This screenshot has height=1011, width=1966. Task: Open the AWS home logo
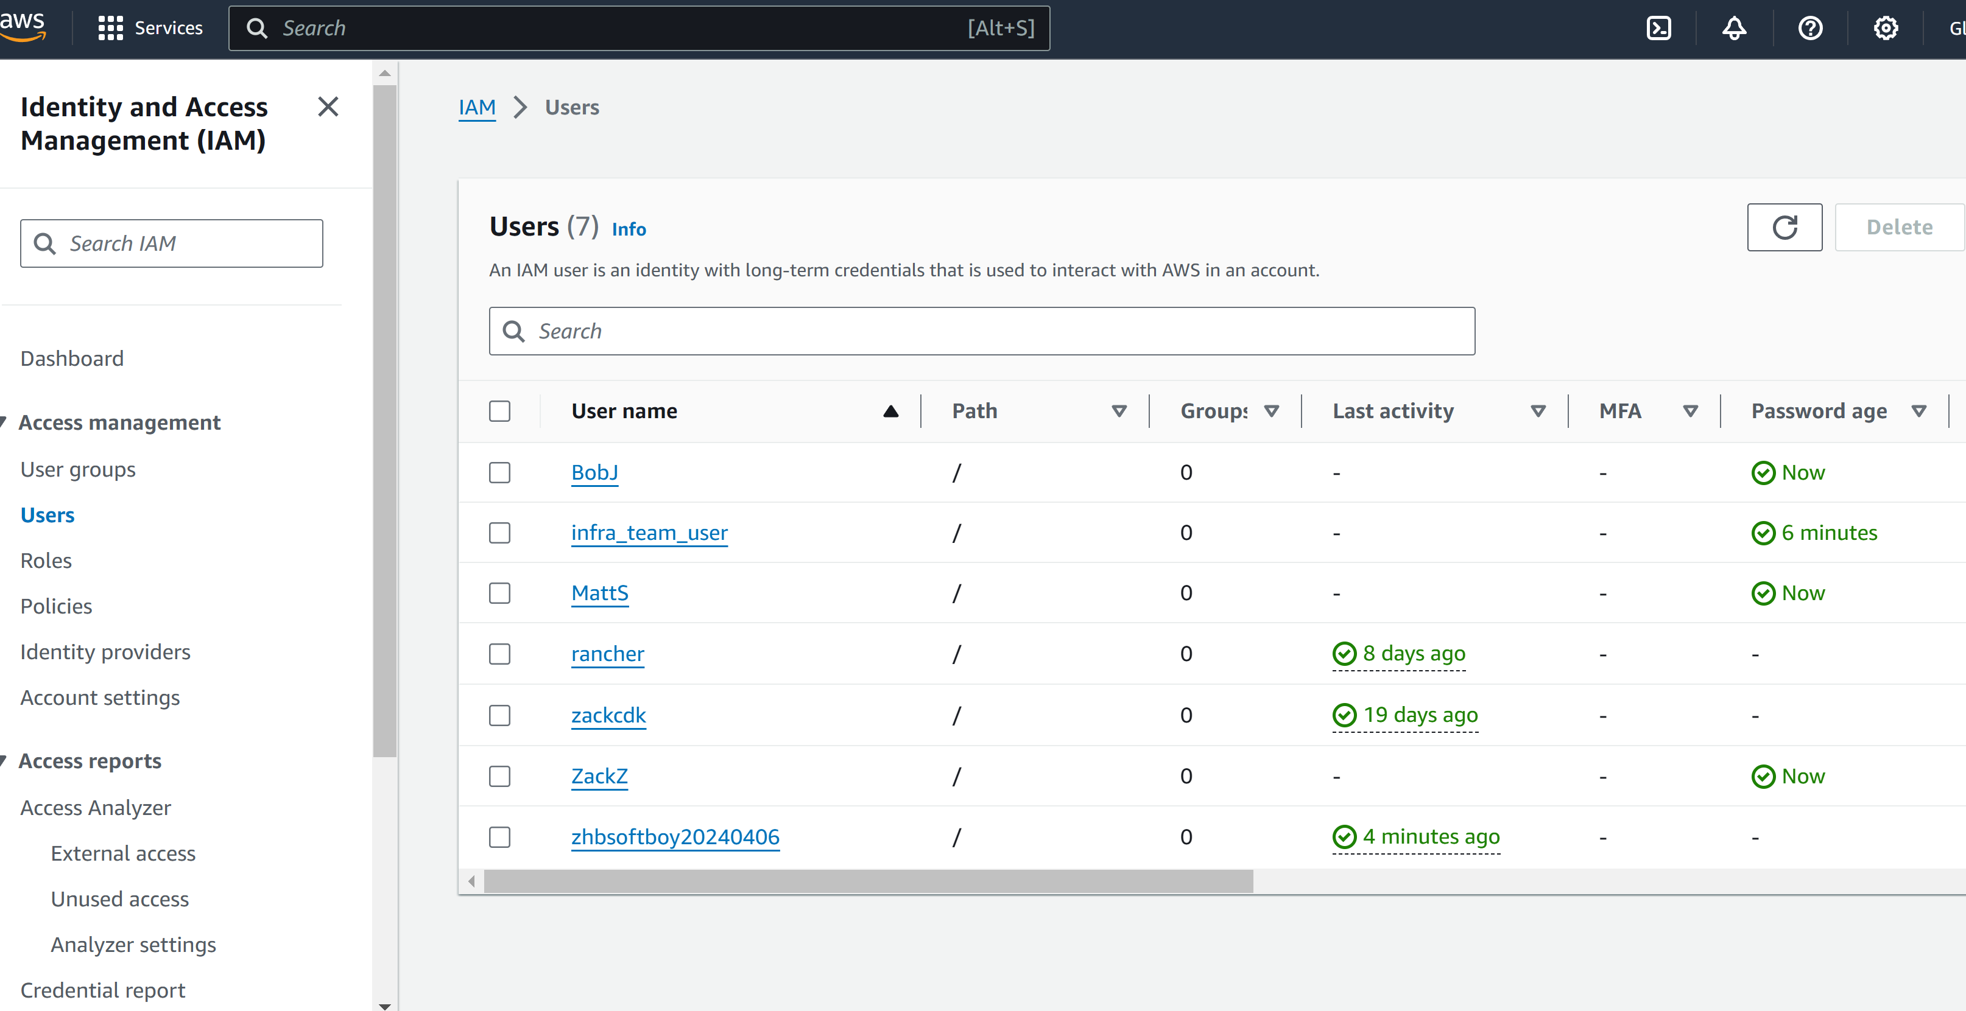(x=23, y=27)
